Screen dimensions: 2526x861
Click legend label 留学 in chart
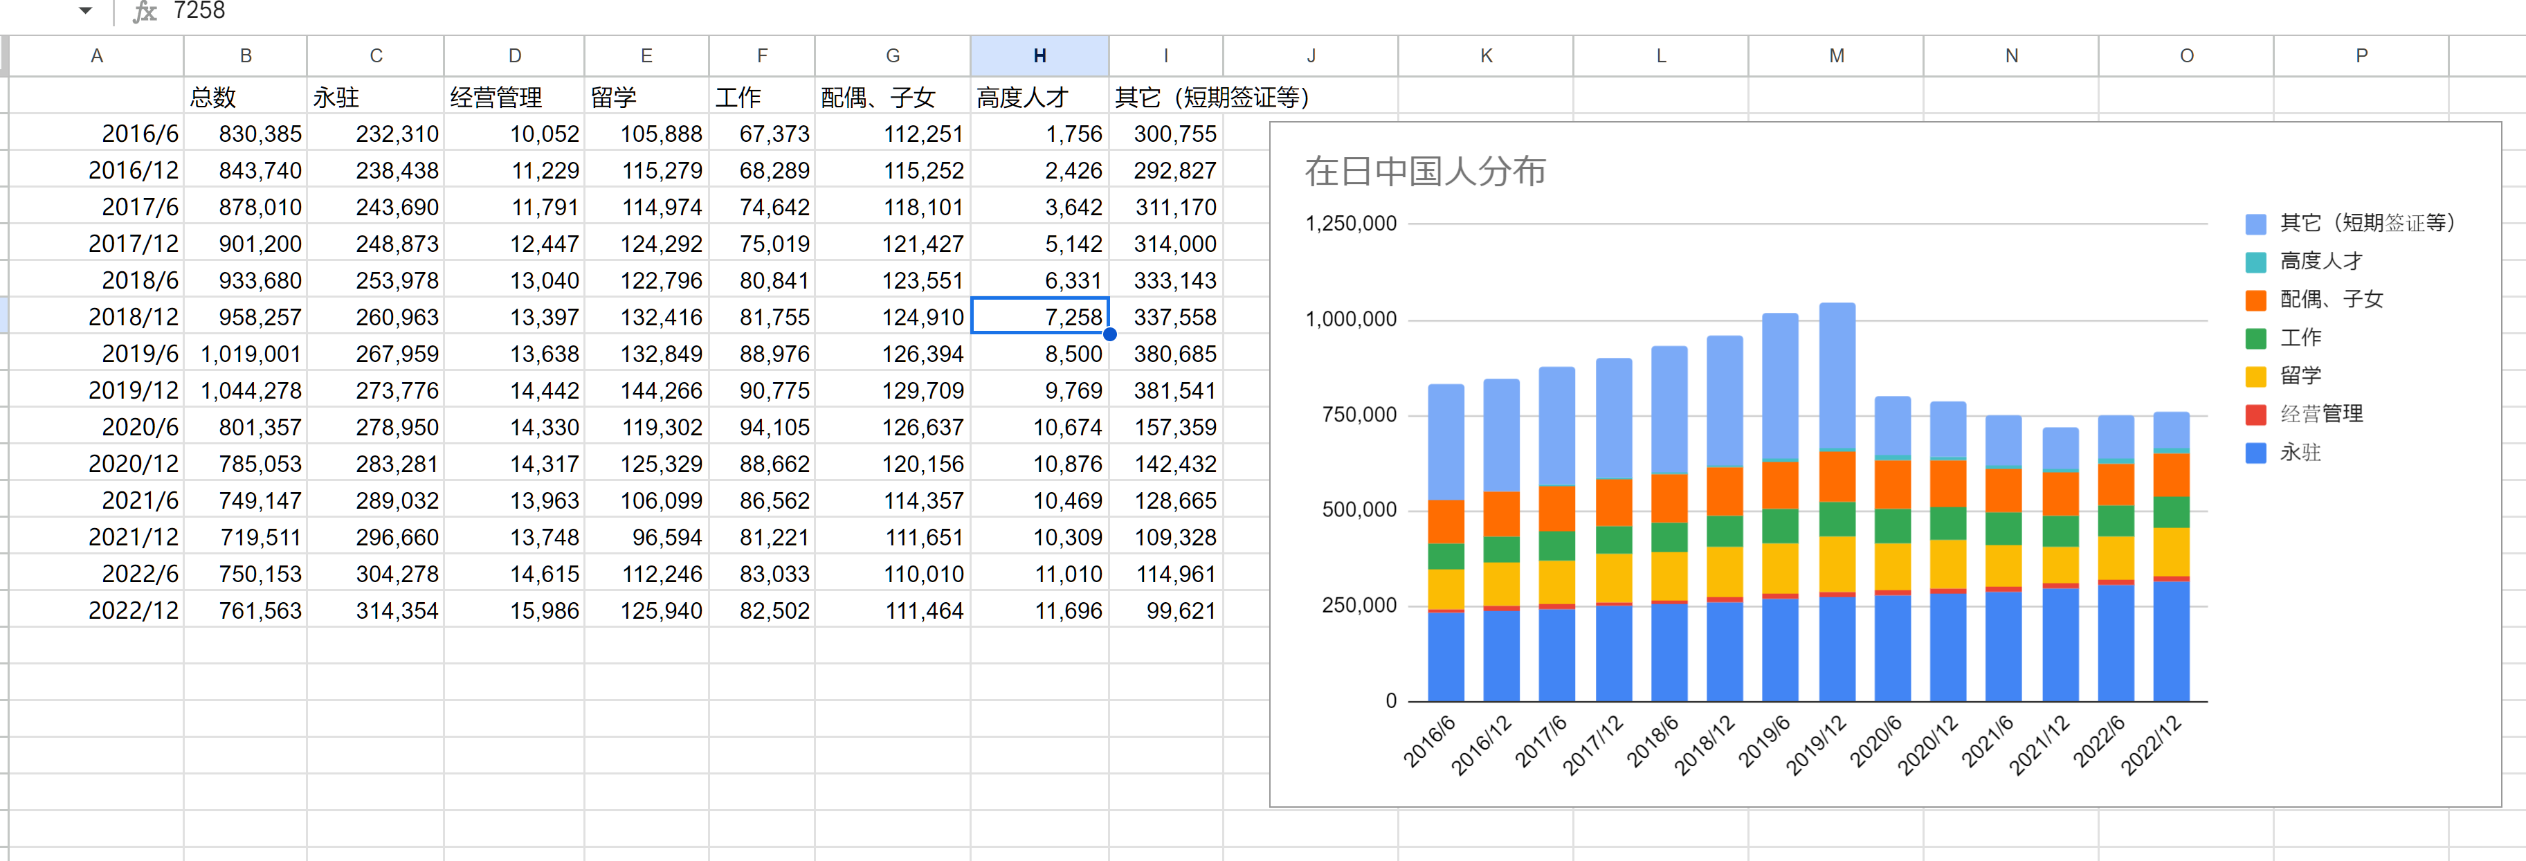[x=2300, y=376]
